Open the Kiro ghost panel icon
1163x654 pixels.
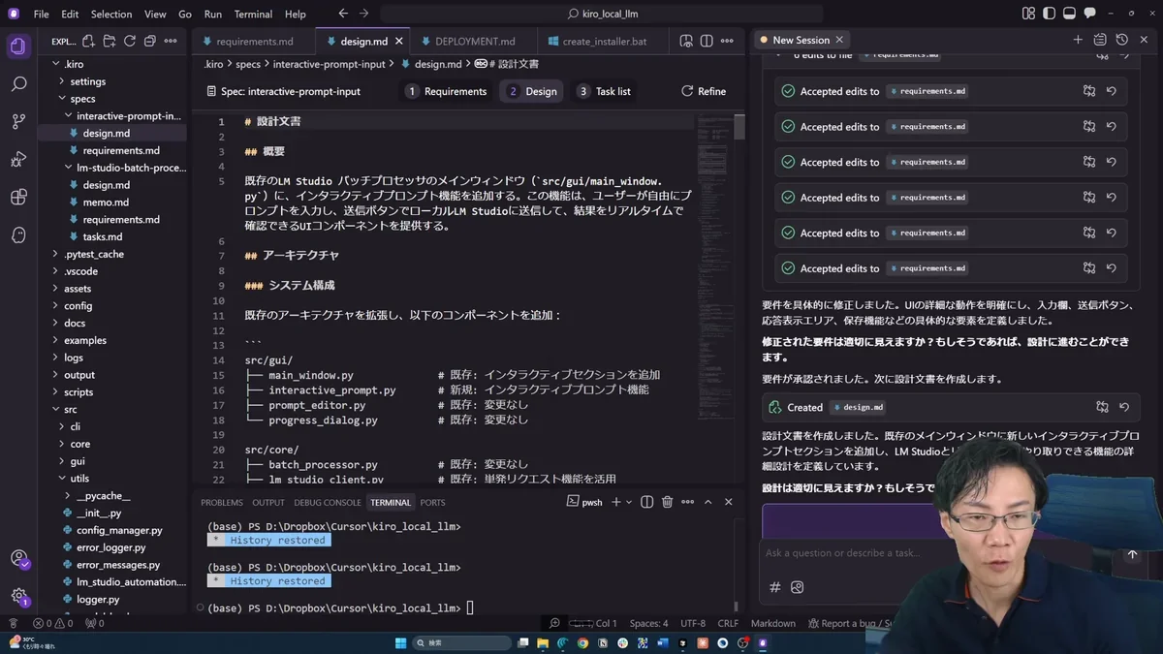tap(18, 234)
